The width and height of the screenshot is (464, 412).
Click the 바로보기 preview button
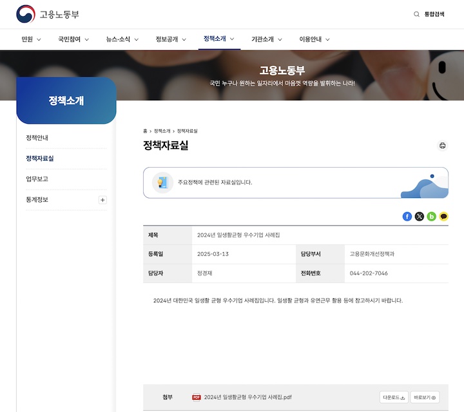coord(425,397)
